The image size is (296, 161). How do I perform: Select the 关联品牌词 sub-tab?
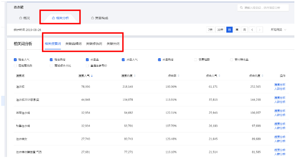(x=73, y=44)
